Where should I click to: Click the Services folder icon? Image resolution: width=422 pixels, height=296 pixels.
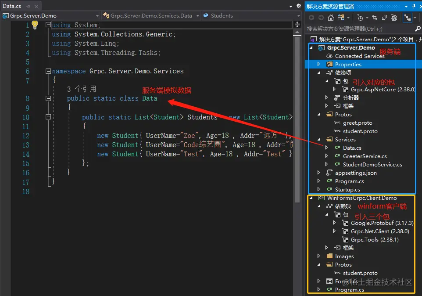(x=329, y=139)
